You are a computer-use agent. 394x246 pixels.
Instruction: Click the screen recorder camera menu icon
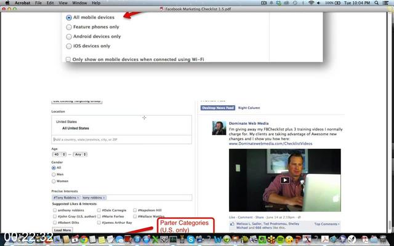click(263, 2)
